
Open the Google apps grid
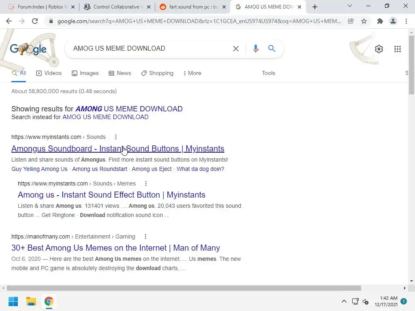pyautogui.click(x=397, y=49)
